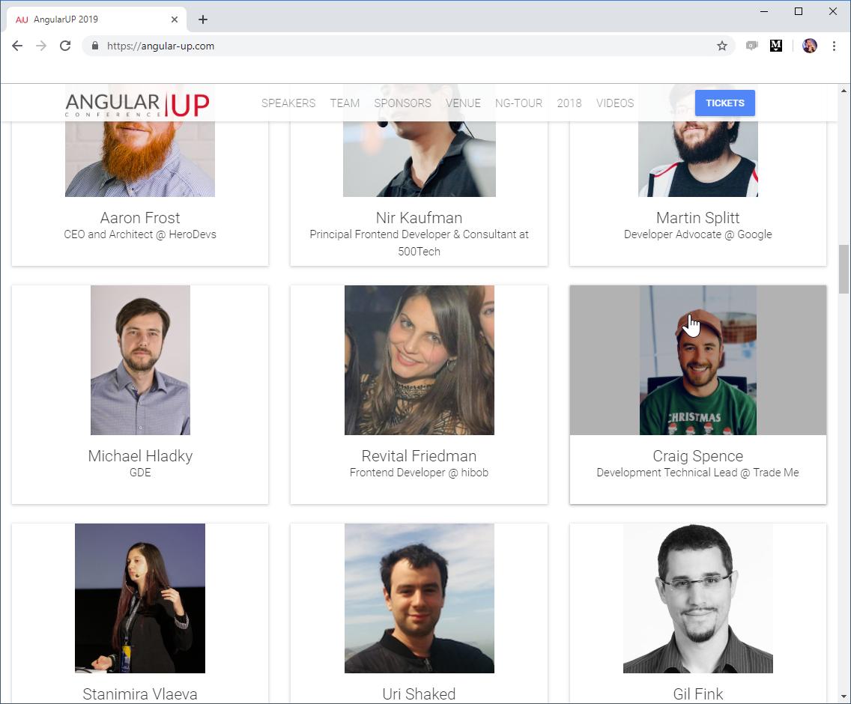Close the AngularUP 2019 tab

pos(175,19)
